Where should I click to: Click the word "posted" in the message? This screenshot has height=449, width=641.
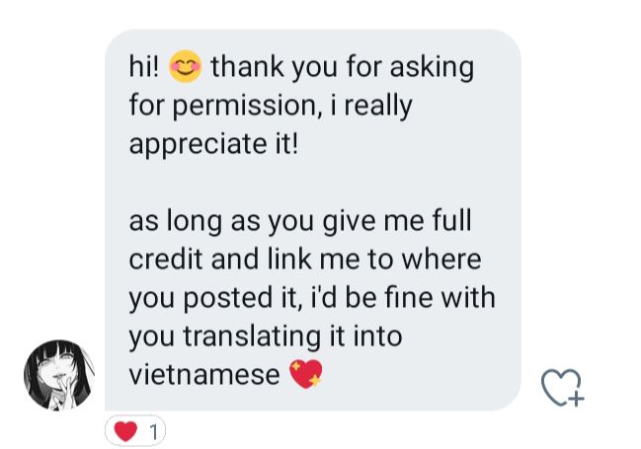point(228,299)
